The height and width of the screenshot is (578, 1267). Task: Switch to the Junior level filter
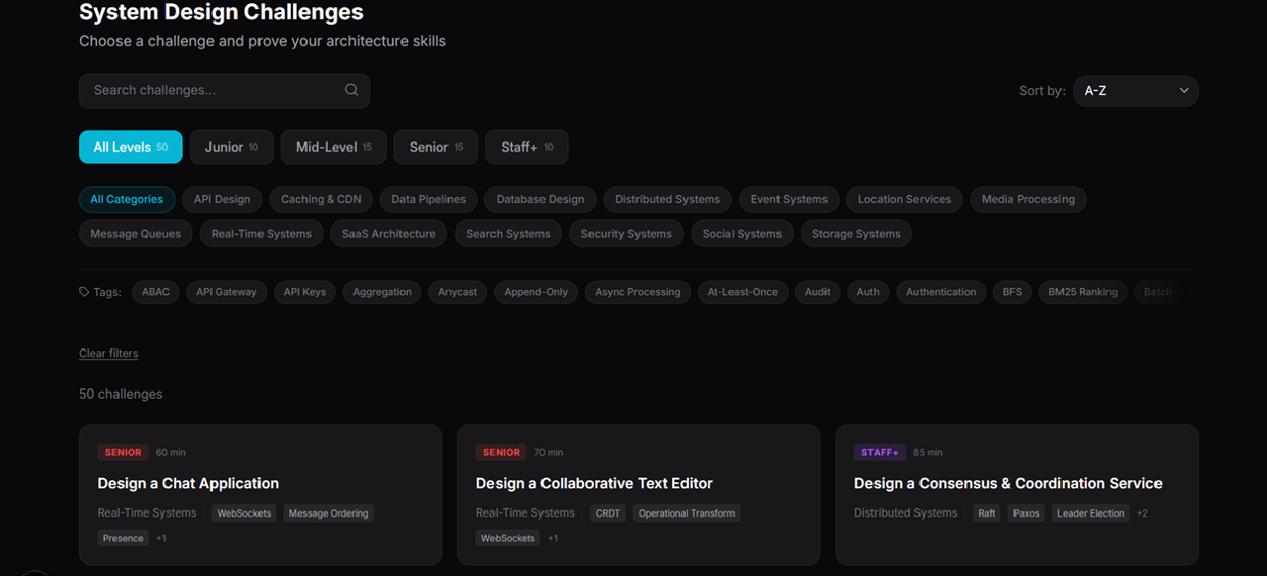click(231, 146)
